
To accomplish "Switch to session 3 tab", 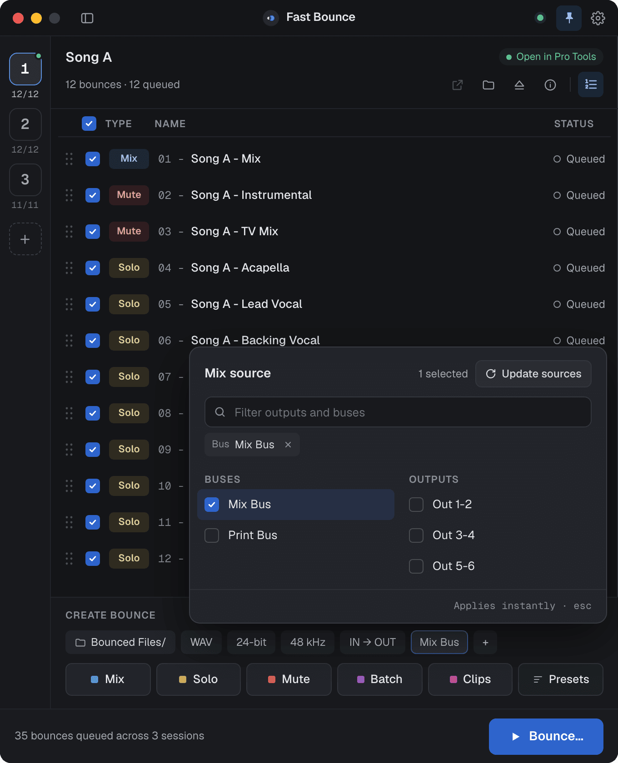I will (x=25, y=180).
